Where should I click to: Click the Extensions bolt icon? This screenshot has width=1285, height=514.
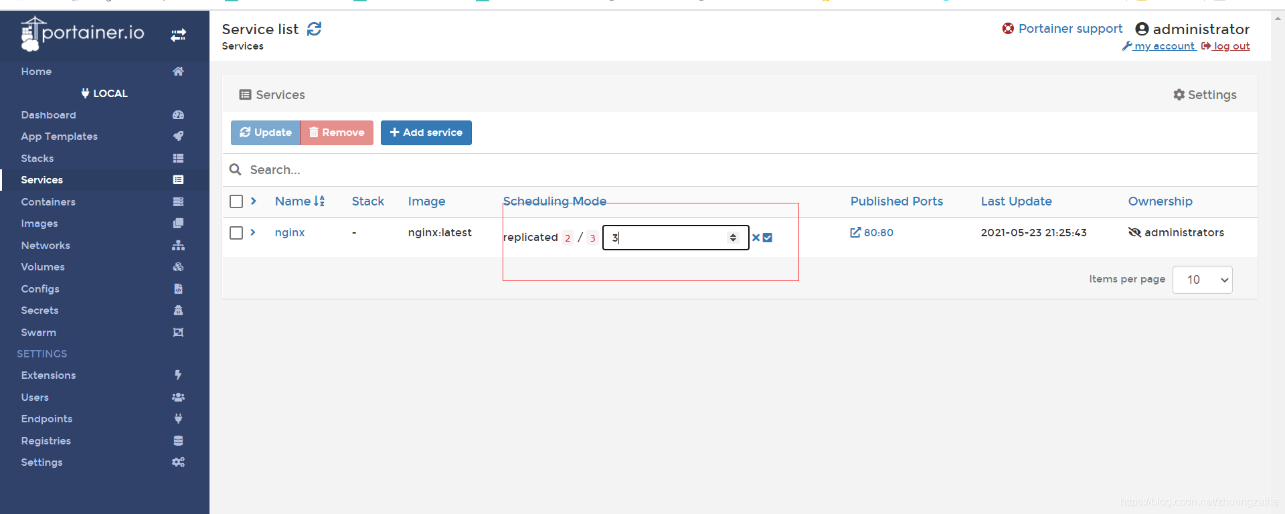click(178, 375)
